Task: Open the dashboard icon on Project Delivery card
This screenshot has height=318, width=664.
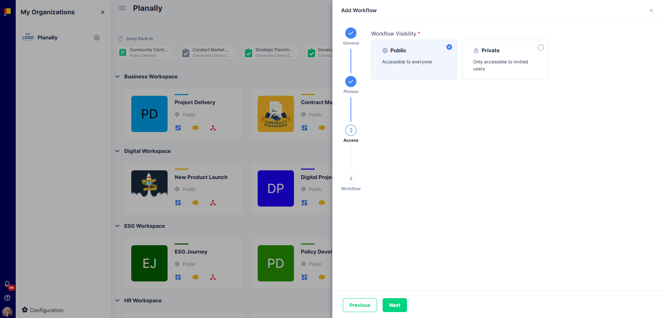Action: tap(178, 128)
